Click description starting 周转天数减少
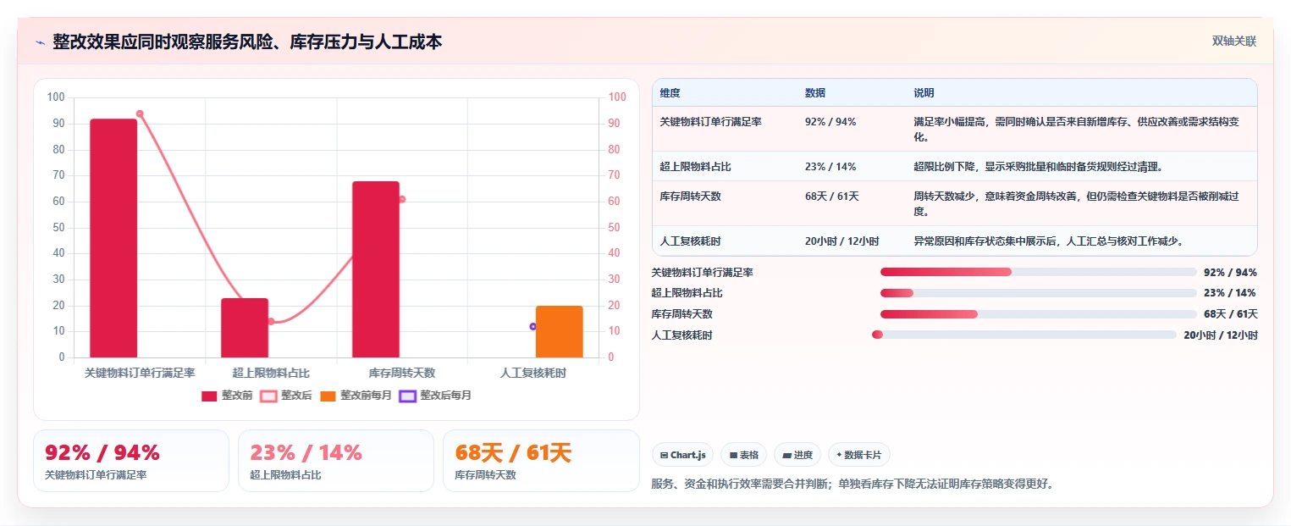 pyautogui.click(x=1077, y=204)
